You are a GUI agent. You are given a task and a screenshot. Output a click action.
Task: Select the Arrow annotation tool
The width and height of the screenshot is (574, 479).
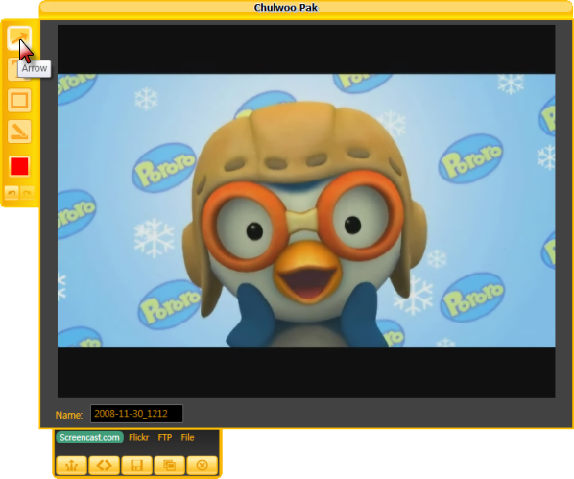[19, 38]
